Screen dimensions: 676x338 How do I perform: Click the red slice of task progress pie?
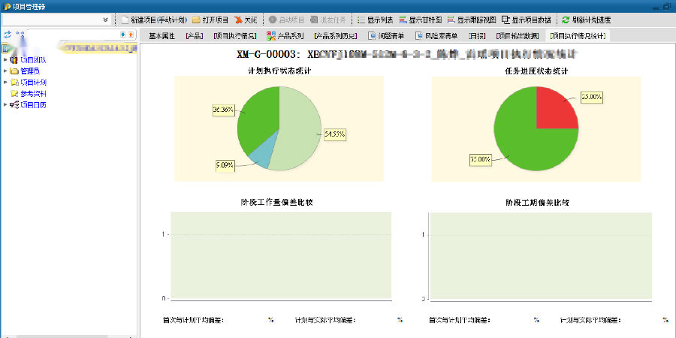click(x=554, y=113)
